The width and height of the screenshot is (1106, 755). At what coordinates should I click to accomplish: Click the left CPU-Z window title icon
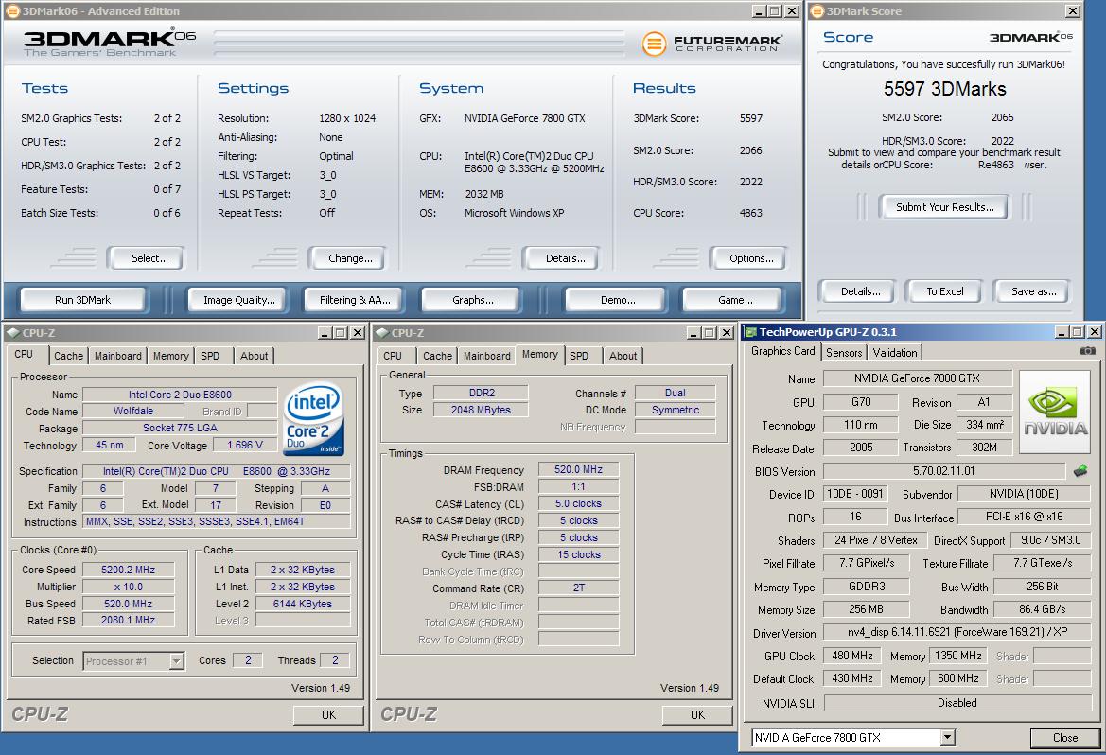click(12, 332)
